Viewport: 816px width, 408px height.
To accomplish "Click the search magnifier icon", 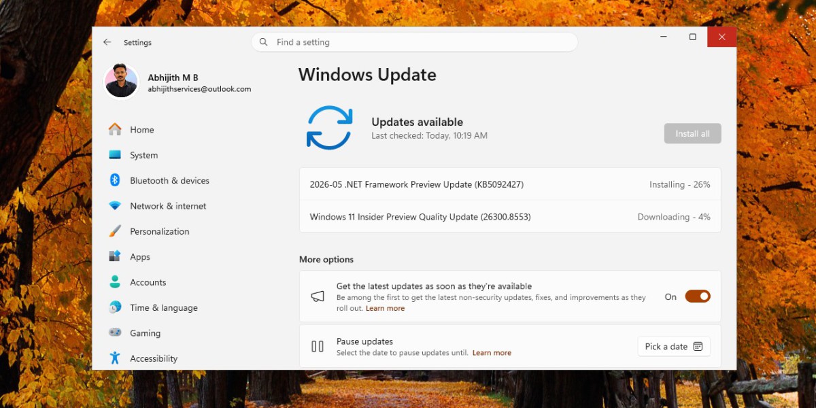I will click(264, 42).
